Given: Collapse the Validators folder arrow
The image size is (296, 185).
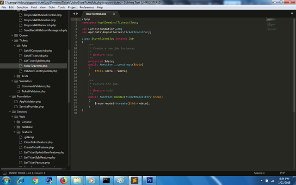Looking at the screenshot, I should pyautogui.click(x=12, y=81).
